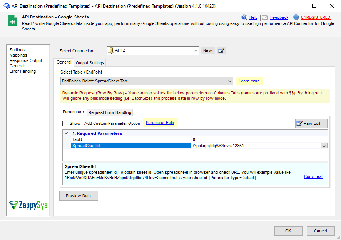Click the SpreadSheetId description text
The width and height of the screenshot is (341, 240).
(178, 175)
